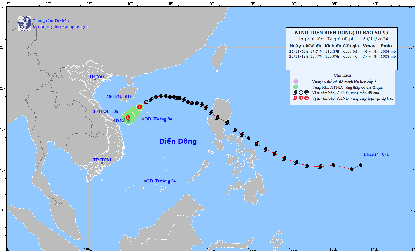Click the NCHMF logo emblem
This screenshot has width=415, height=251.
[25, 24]
